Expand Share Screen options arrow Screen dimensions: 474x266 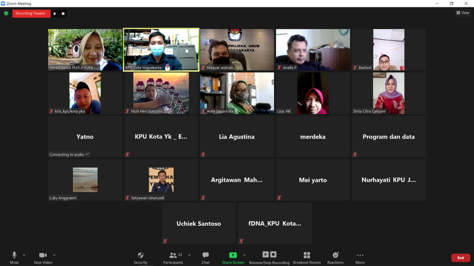pos(244,255)
